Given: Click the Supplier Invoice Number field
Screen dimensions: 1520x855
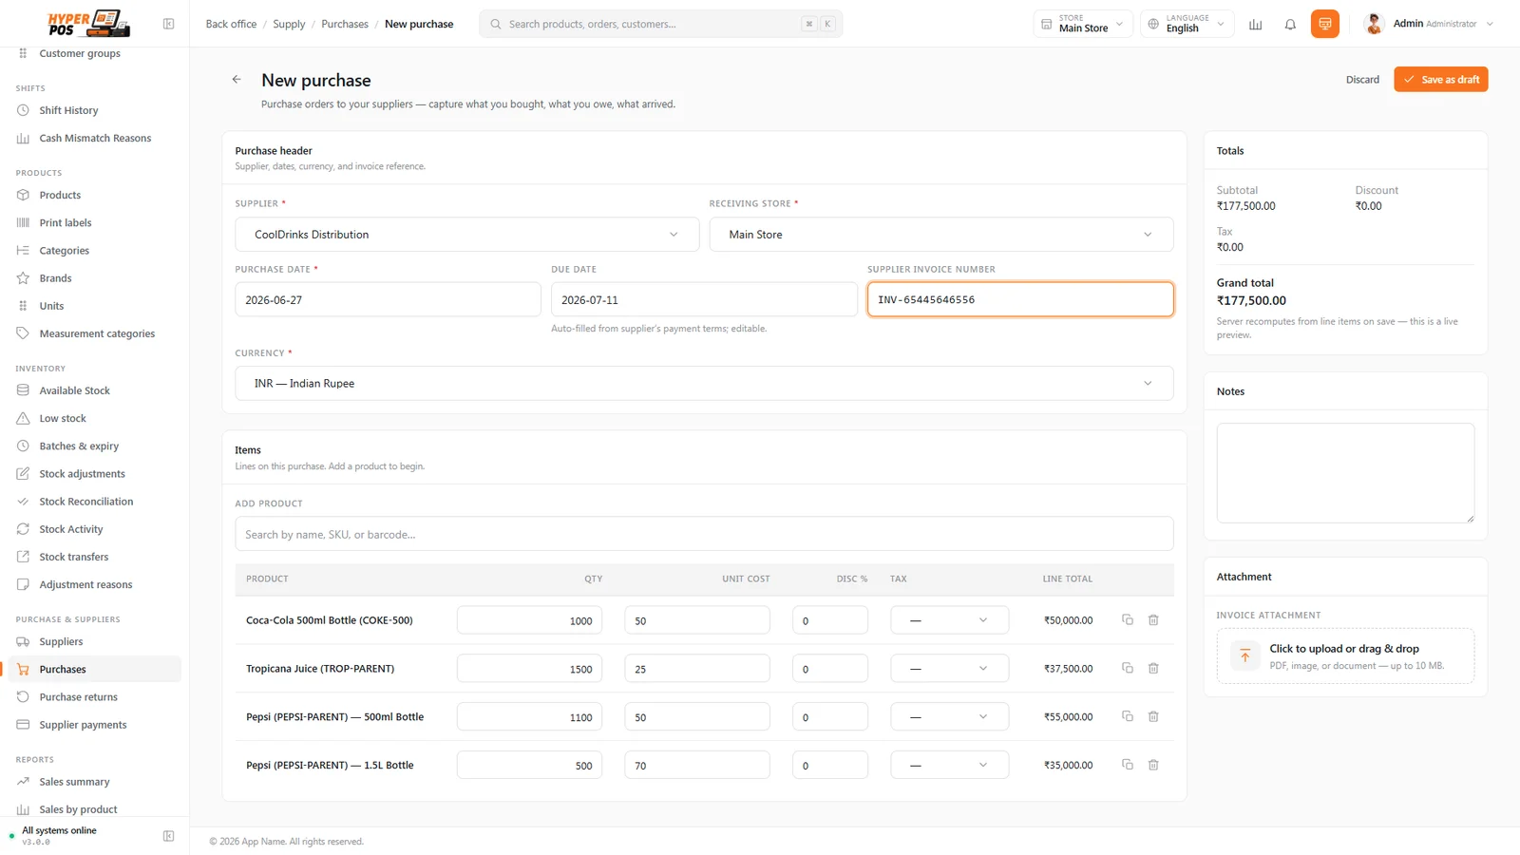Looking at the screenshot, I should [1020, 300].
